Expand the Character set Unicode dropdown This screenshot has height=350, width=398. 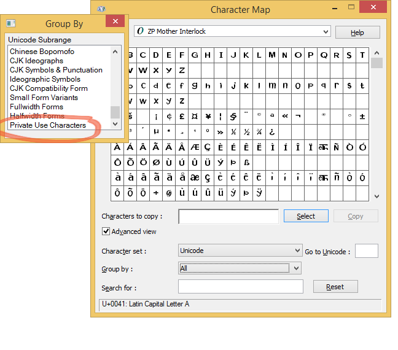click(x=297, y=251)
